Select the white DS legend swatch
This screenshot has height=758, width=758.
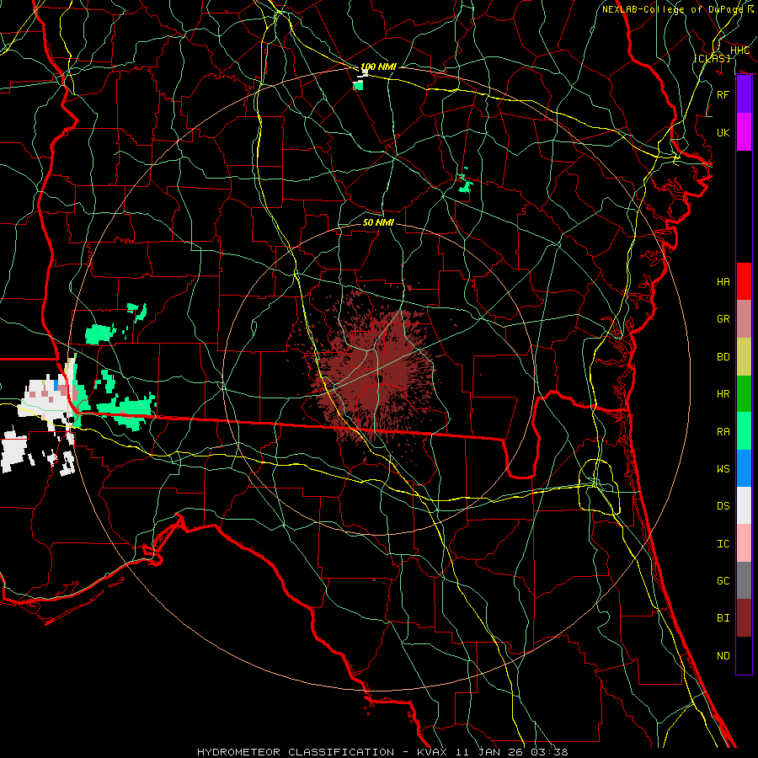(744, 505)
